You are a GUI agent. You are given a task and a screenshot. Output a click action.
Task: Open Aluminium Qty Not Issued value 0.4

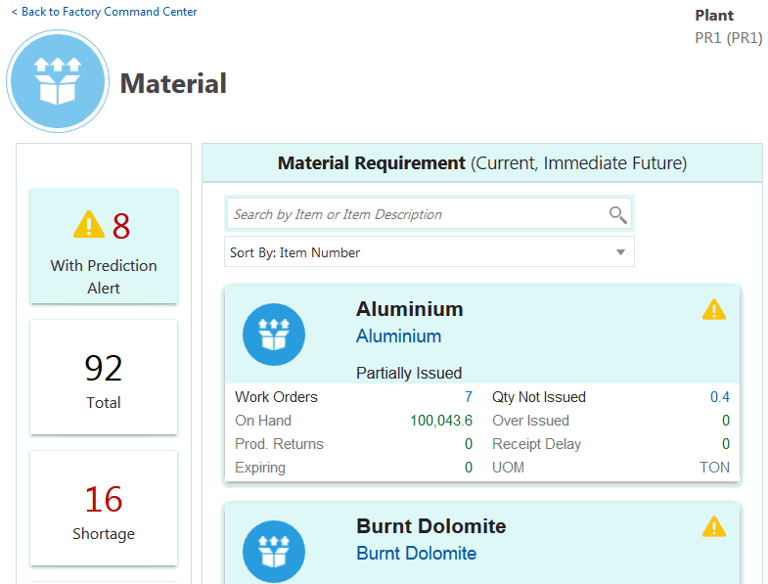click(719, 397)
